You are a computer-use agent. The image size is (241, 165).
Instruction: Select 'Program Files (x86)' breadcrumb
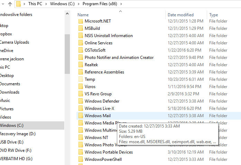pos(100,4)
